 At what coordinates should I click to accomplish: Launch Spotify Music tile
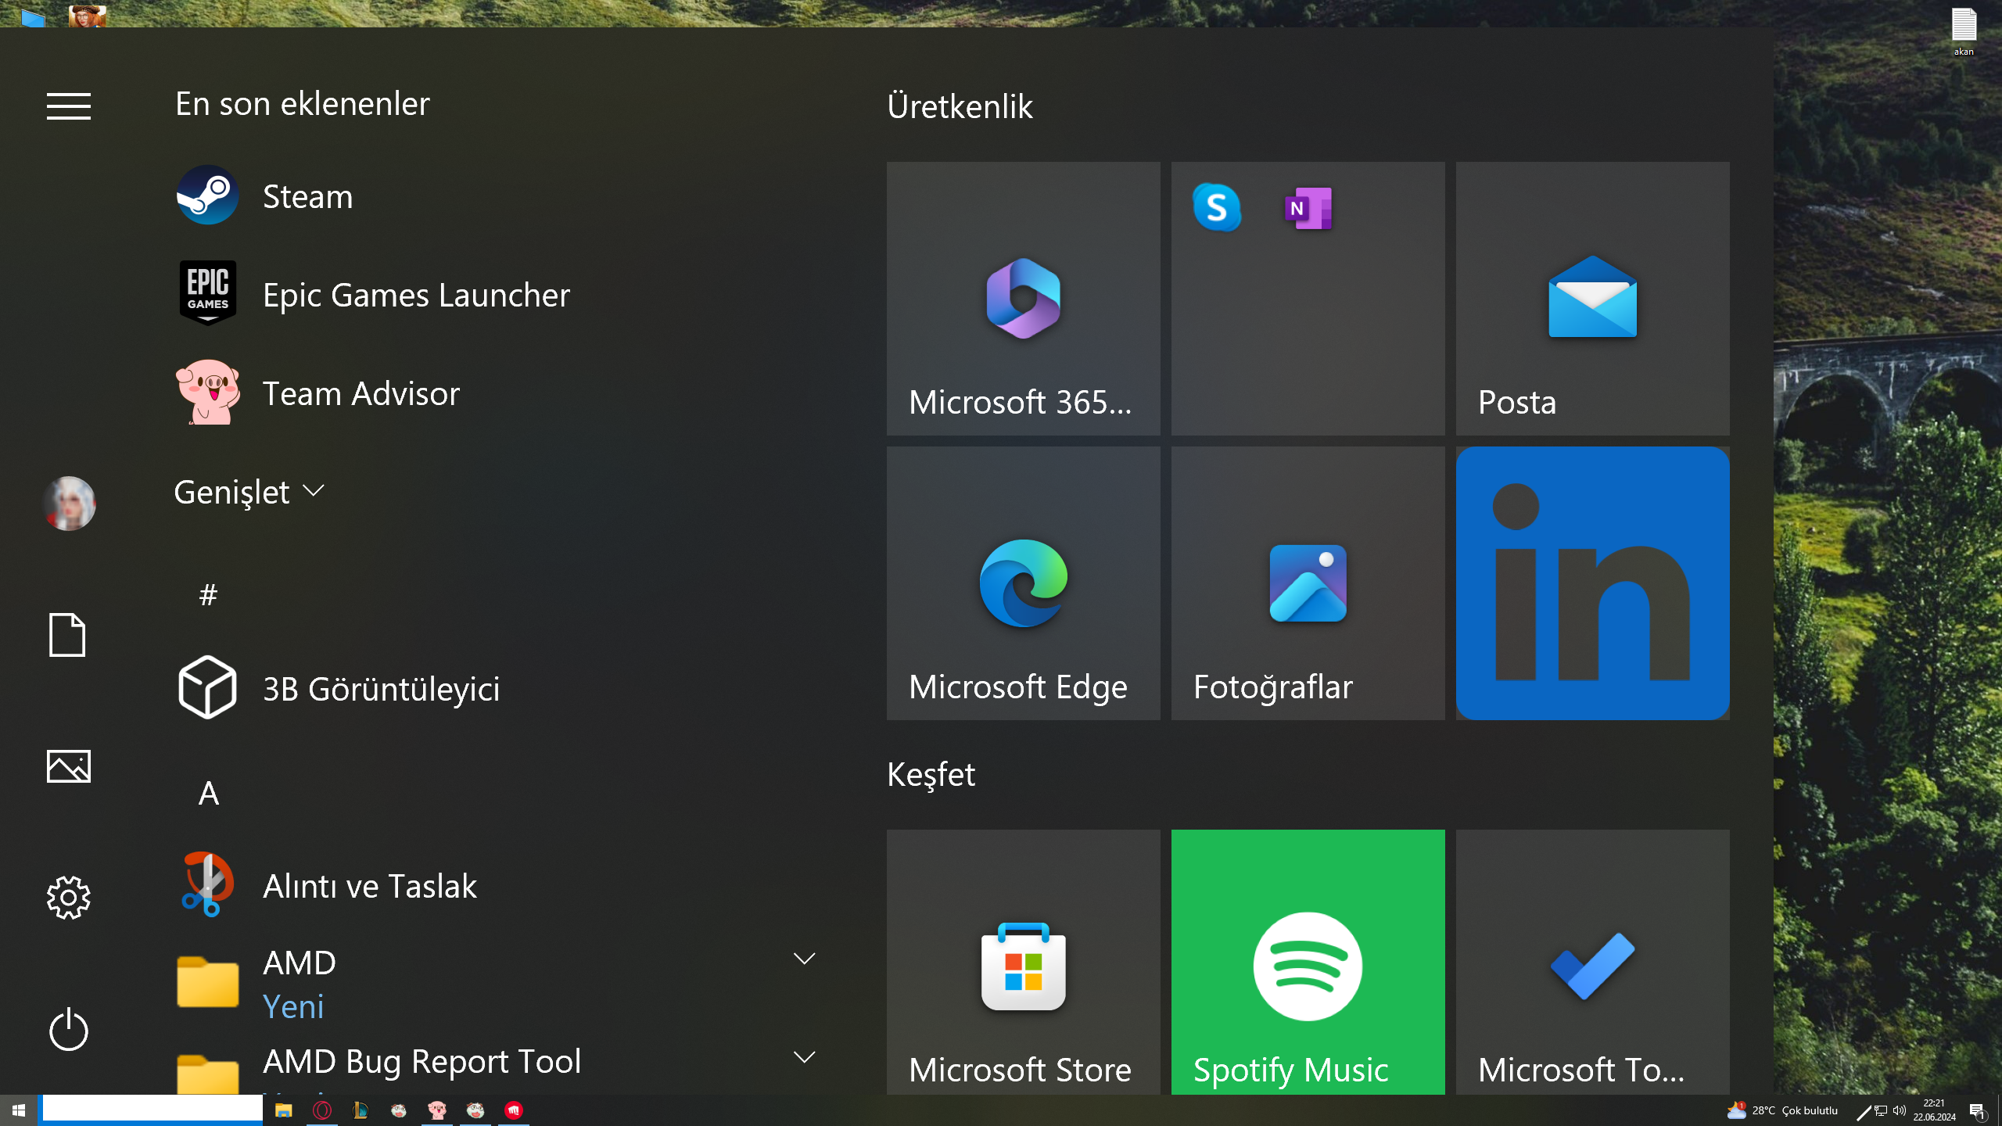[1308, 962]
